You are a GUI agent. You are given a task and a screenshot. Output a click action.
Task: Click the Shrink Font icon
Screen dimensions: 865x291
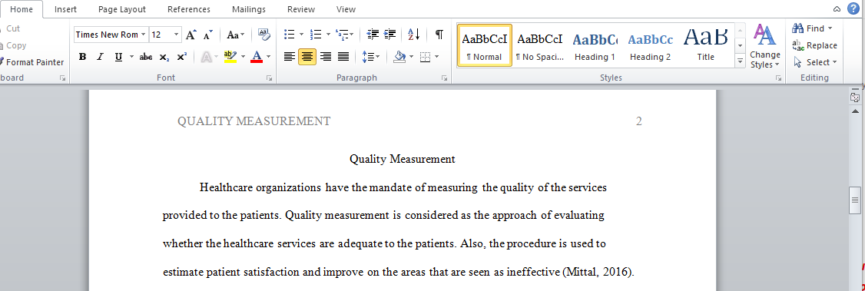click(207, 35)
